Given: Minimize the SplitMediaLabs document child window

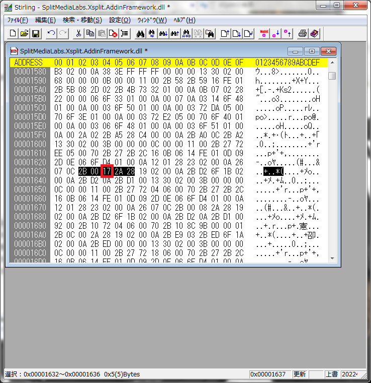Looking at the screenshot, I should [295, 51].
